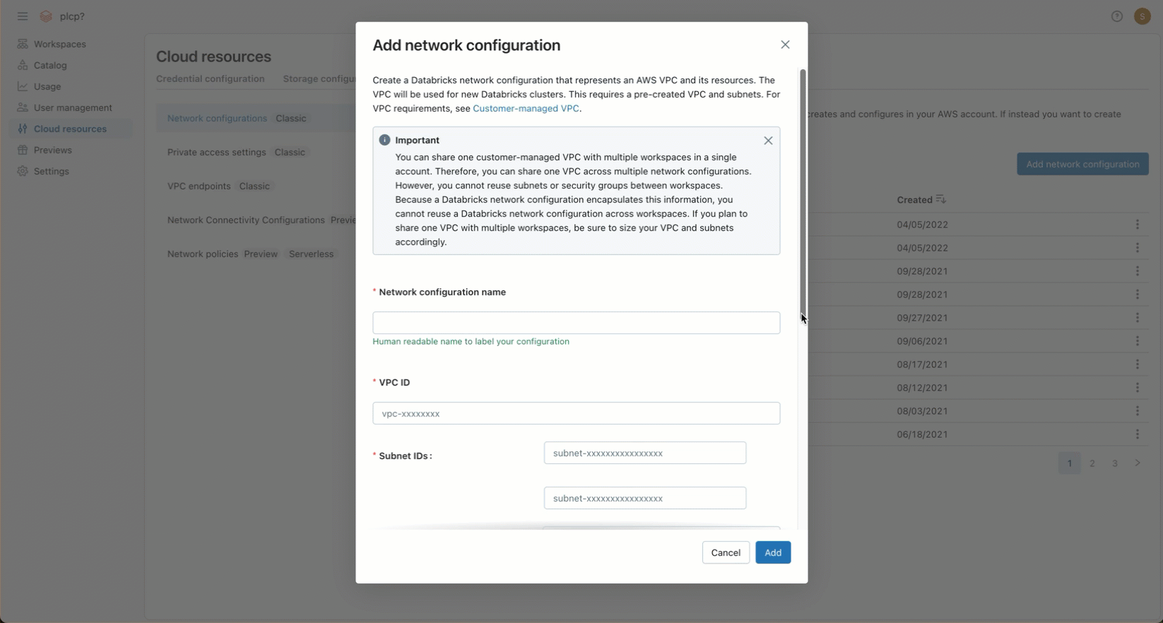Screen dimensions: 1163x623
Task: Open the Usage chart icon
Action: (23, 86)
